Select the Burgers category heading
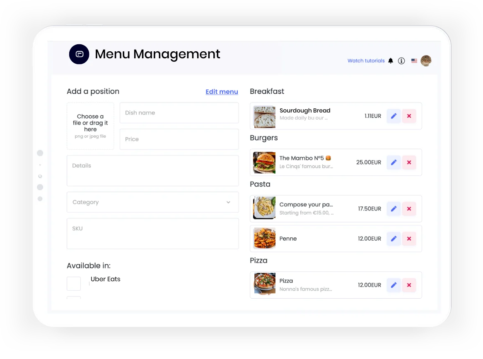 point(264,138)
